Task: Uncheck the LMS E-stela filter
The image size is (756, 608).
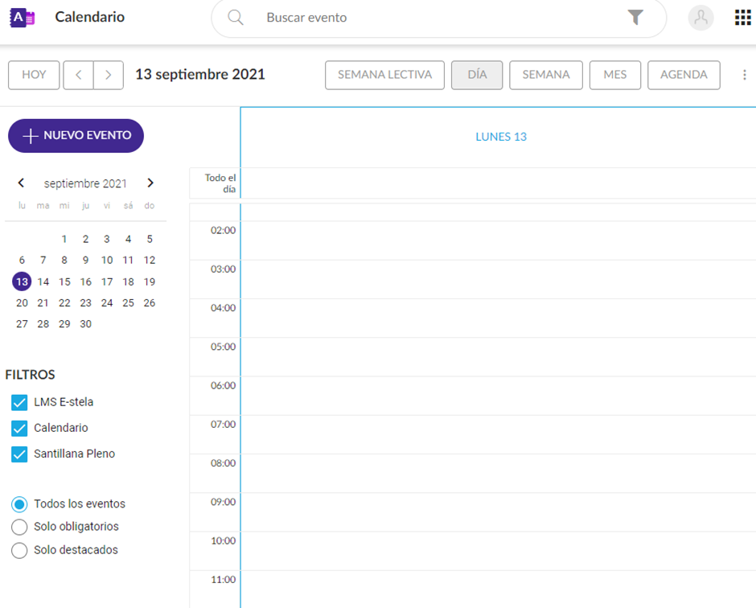Action: click(19, 402)
